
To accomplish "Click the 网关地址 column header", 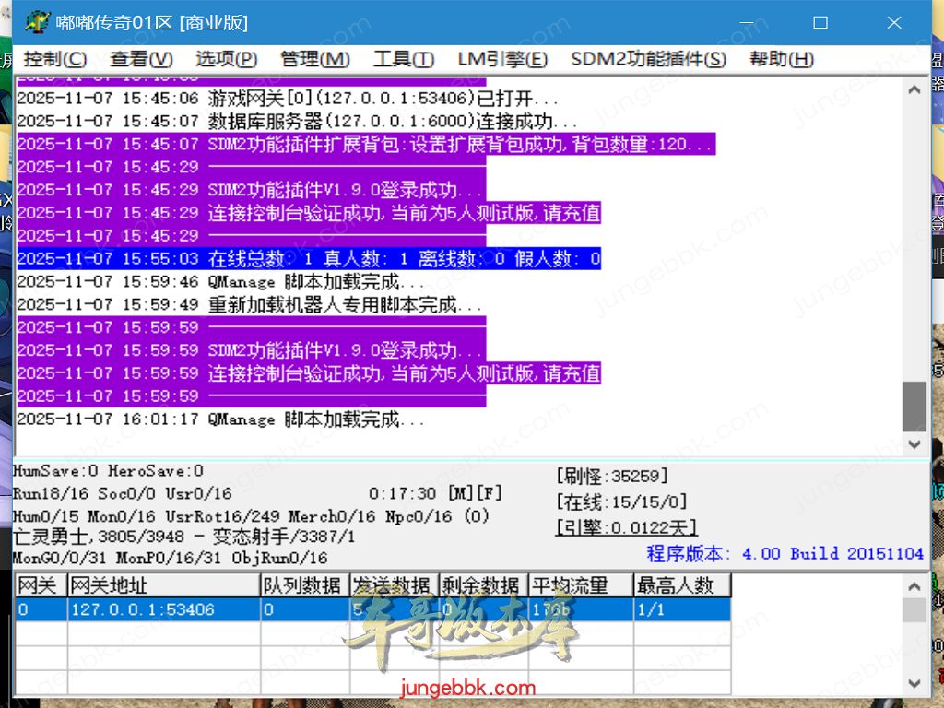I will pyautogui.click(x=163, y=585).
